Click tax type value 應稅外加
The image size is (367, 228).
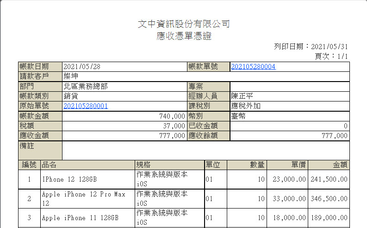[x=246, y=106]
